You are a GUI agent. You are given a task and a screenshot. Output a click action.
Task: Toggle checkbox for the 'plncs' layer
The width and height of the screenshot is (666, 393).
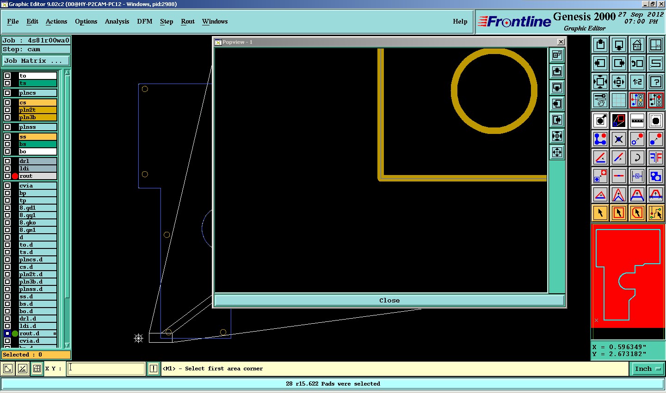[x=7, y=93]
